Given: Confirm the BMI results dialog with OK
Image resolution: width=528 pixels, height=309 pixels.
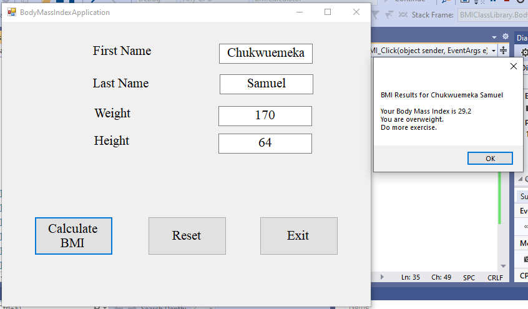Looking at the screenshot, I should coord(490,159).
